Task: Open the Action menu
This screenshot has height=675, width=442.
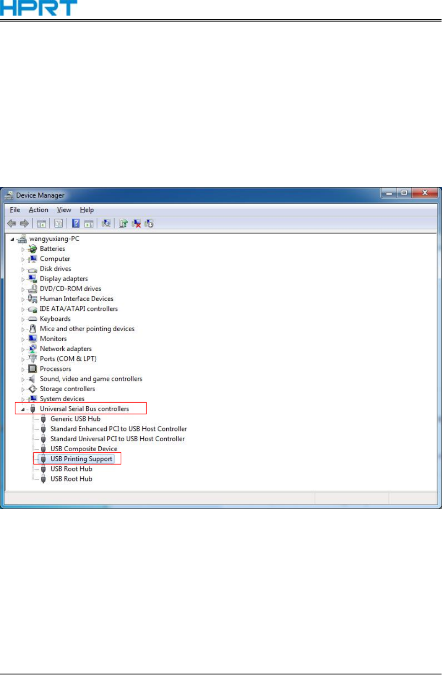Action: (38, 210)
